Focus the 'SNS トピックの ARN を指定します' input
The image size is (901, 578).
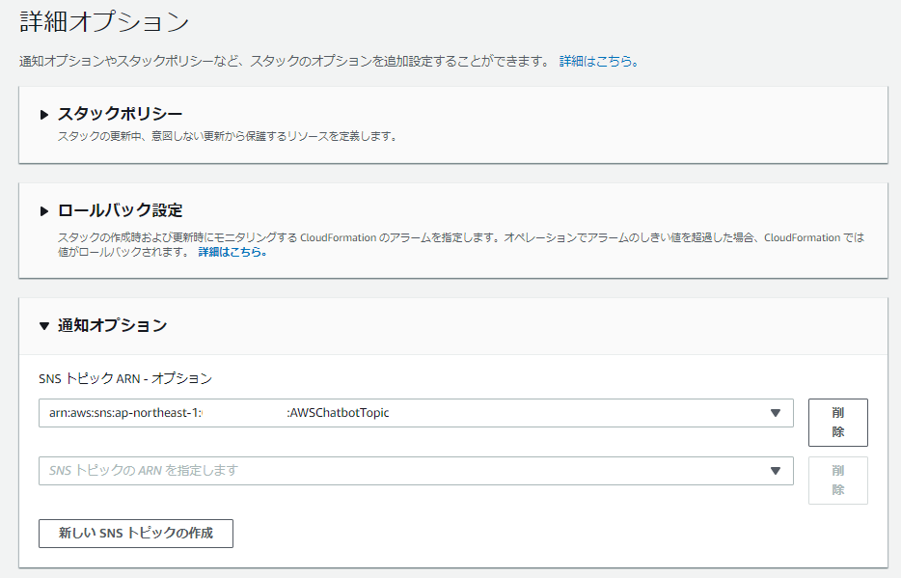405,471
